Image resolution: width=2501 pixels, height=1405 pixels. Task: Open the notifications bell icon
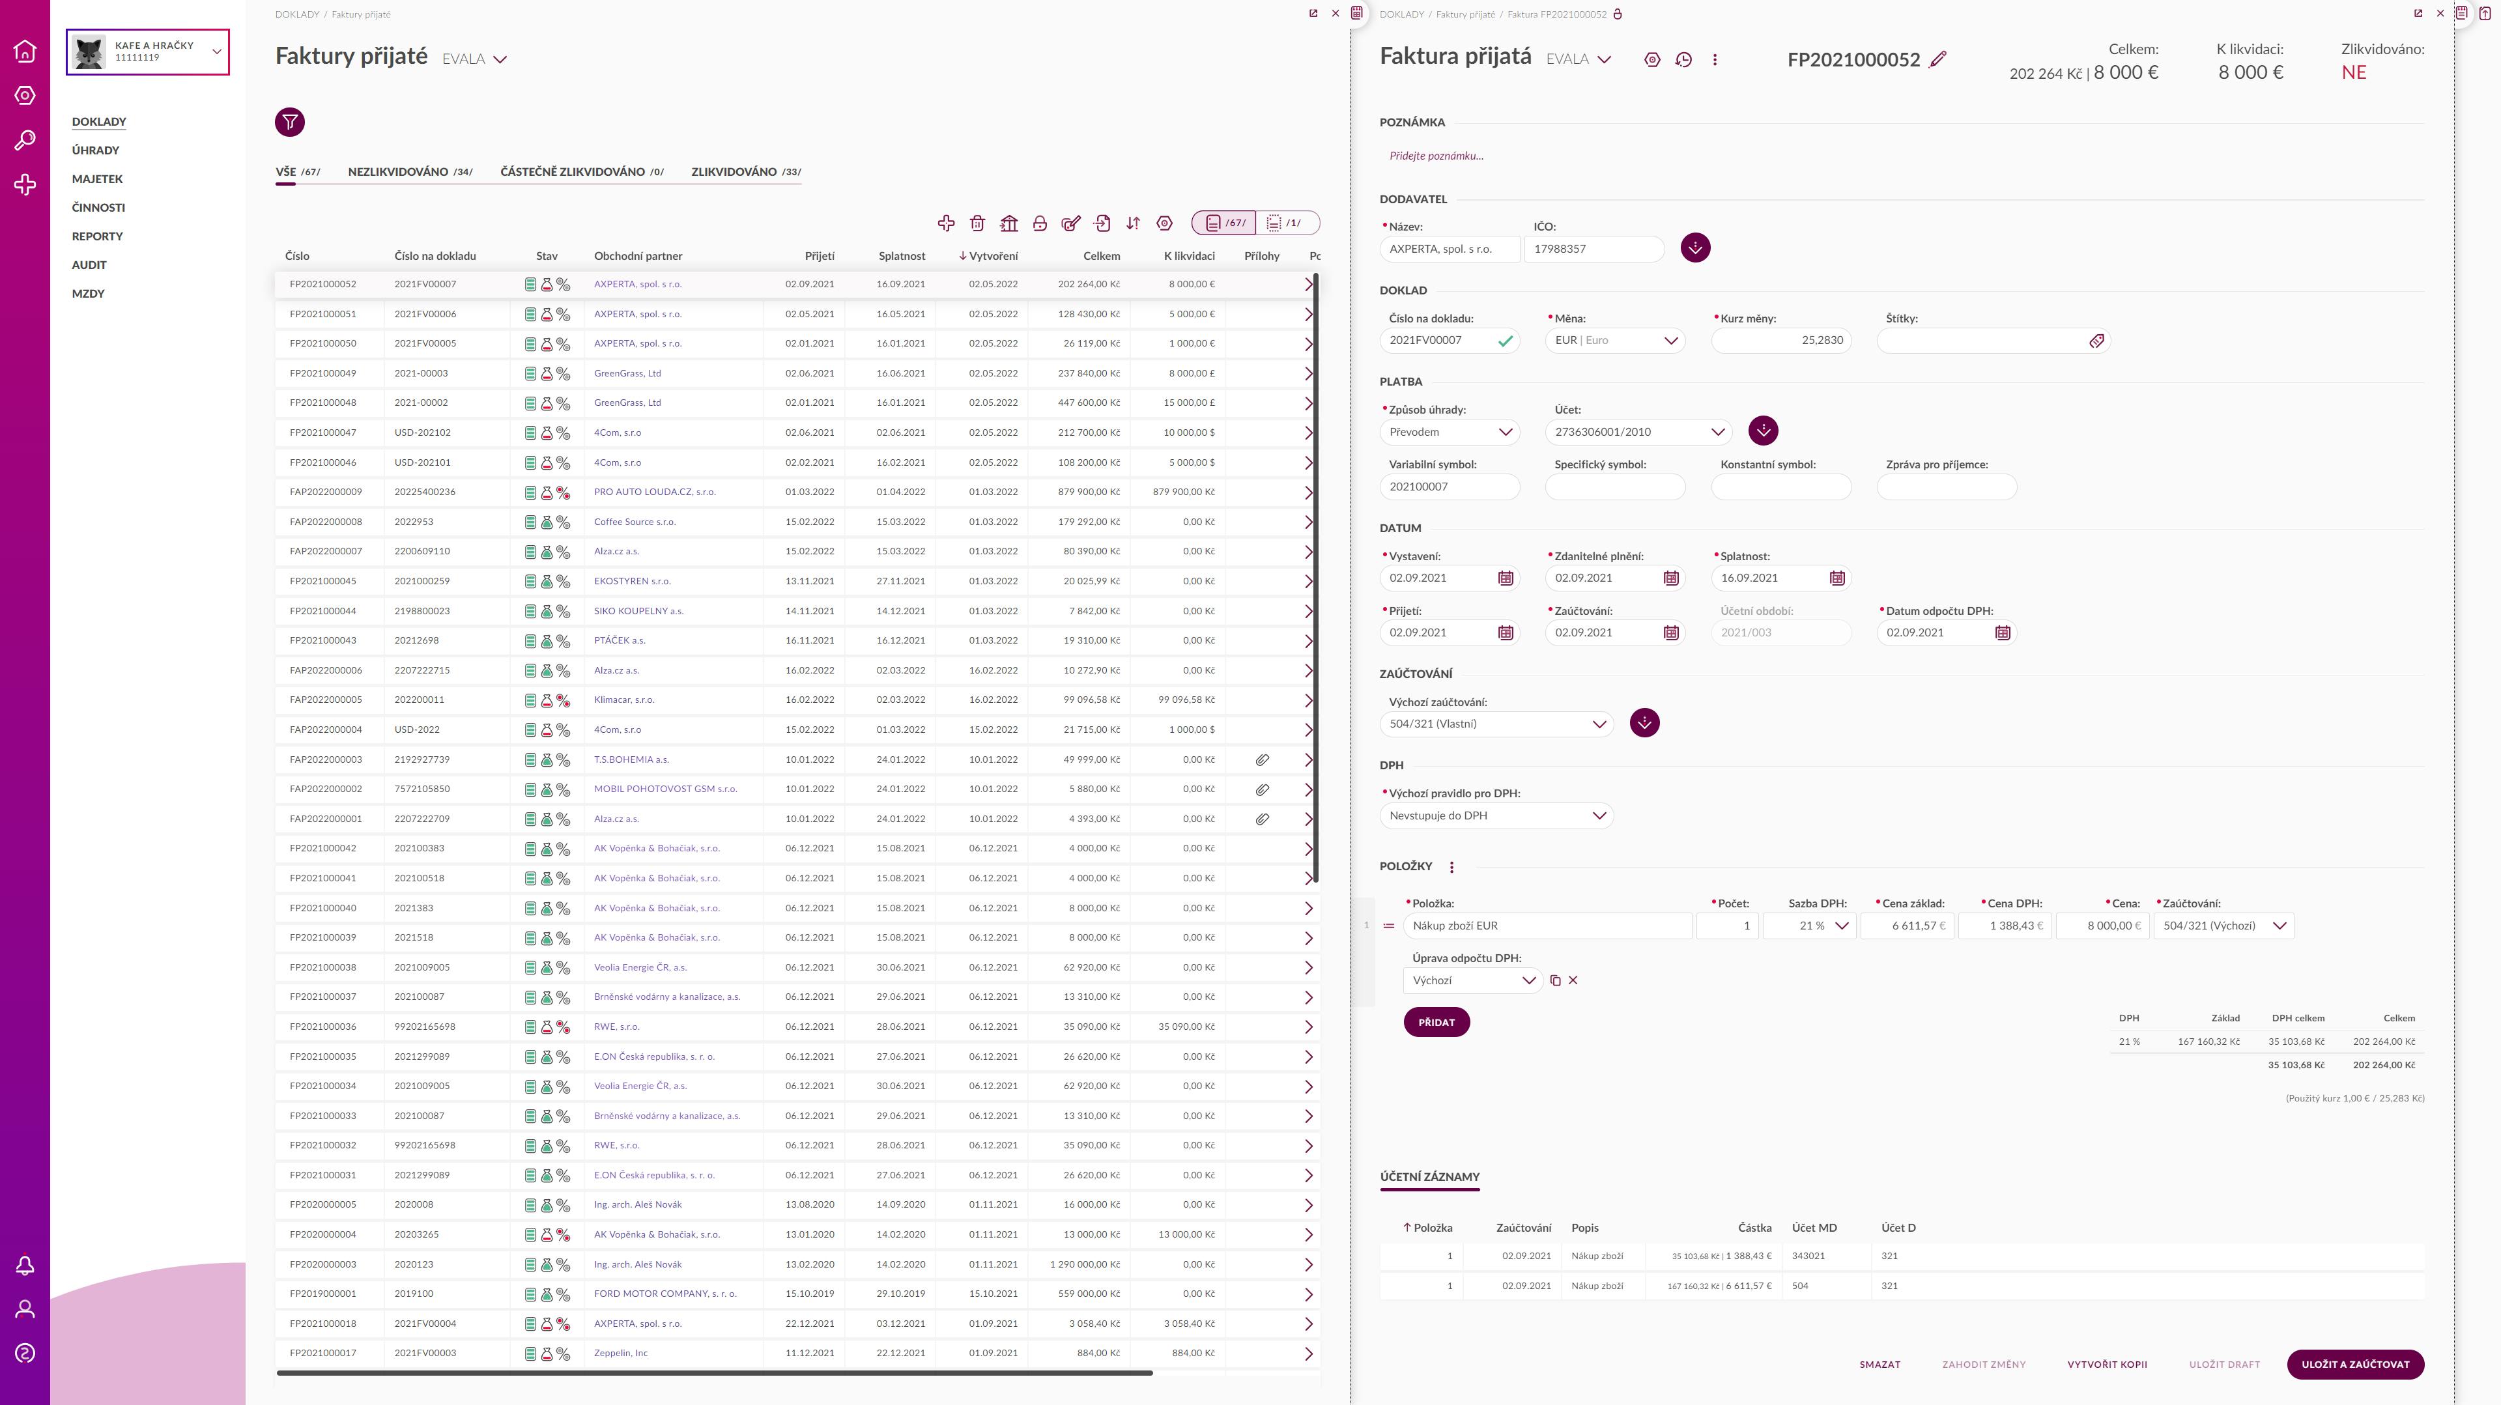point(25,1265)
